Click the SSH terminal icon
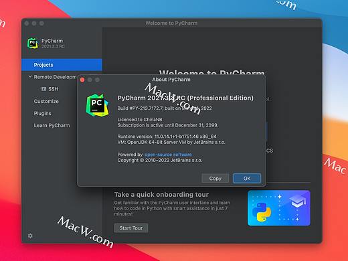The height and width of the screenshot is (261, 348). [43, 89]
